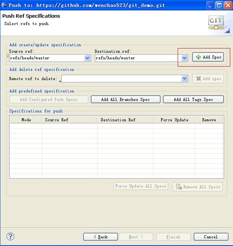Click Add All Tags Spec button
The height and width of the screenshot is (246, 233).
[193, 99]
